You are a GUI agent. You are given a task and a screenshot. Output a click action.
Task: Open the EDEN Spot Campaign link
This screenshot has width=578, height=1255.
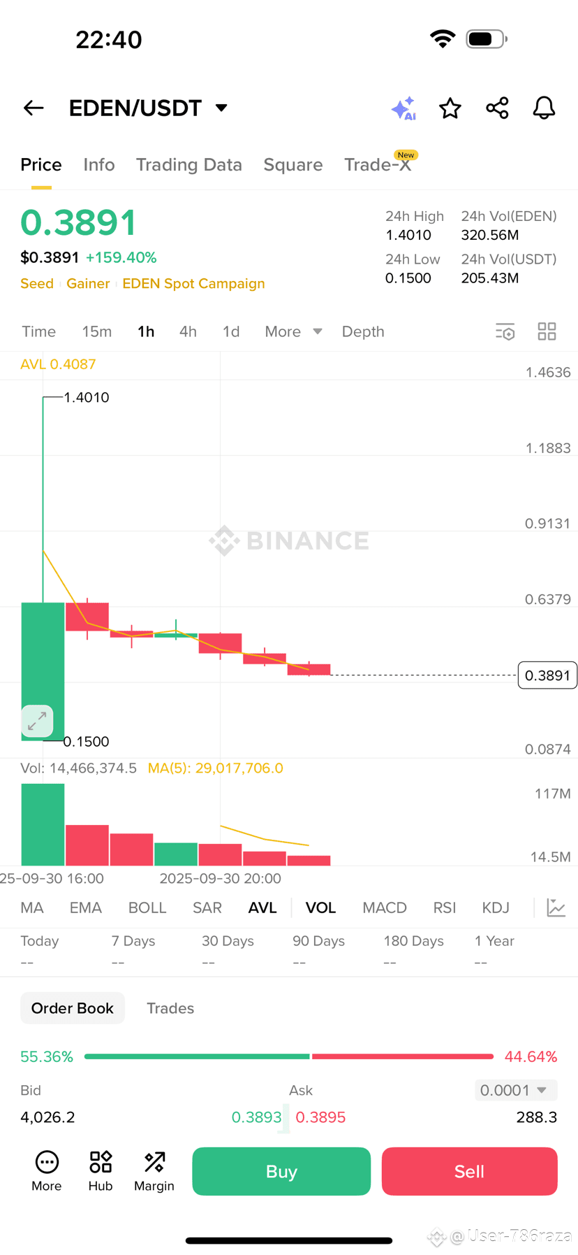193,284
